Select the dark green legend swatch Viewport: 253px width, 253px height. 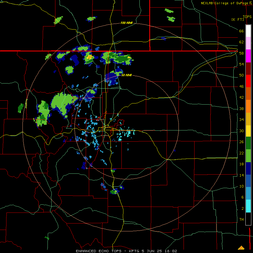(x=248, y=143)
